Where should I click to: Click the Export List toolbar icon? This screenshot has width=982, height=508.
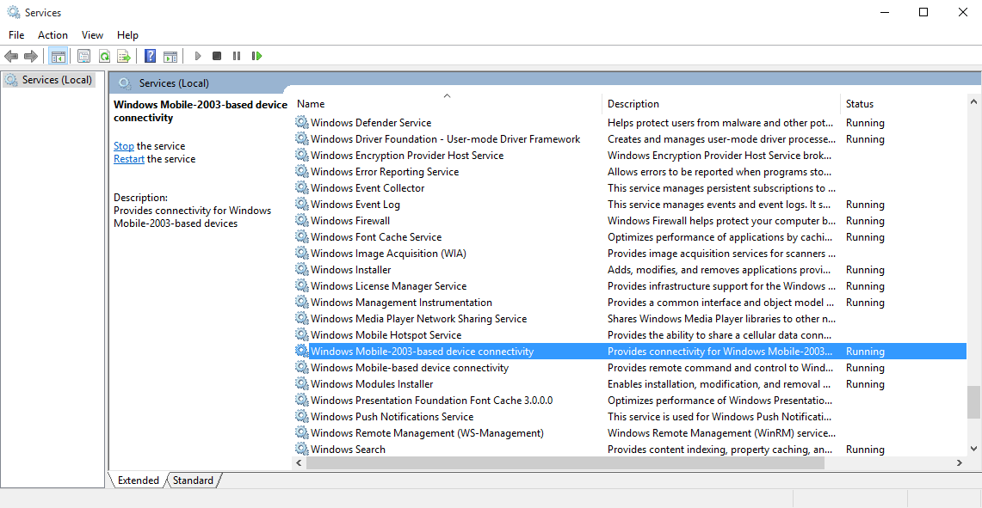pyautogui.click(x=124, y=57)
